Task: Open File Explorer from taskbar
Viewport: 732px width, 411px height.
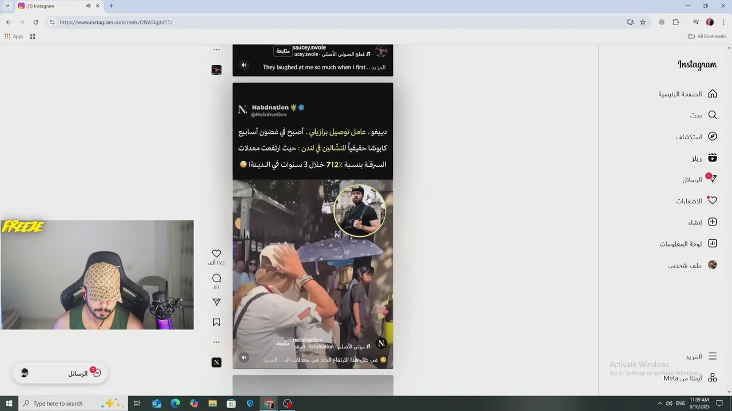Action: pyautogui.click(x=213, y=404)
